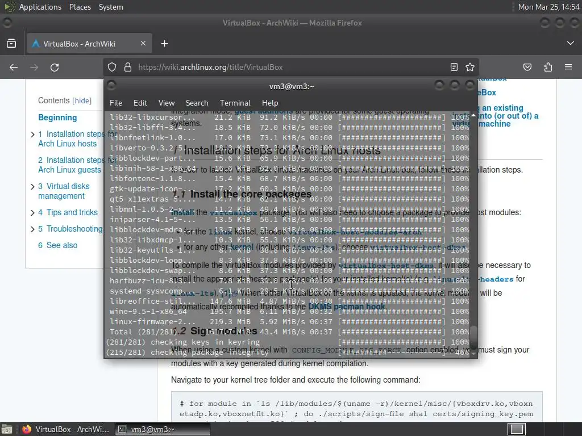Open the System menu

tap(111, 7)
